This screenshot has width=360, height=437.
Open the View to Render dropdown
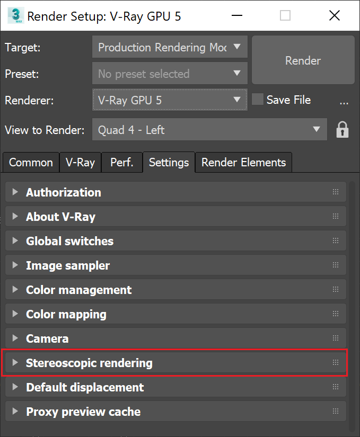click(317, 129)
